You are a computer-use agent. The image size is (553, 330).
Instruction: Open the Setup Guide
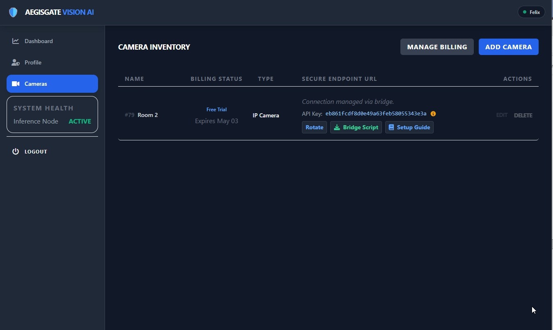click(409, 127)
